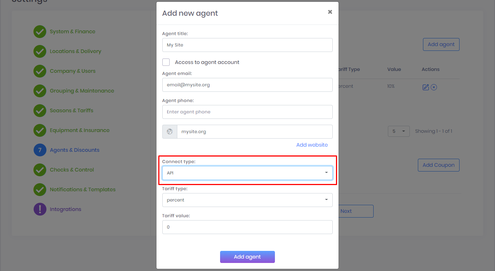This screenshot has width=495, height=271.
Task: Click into the Agent phone input field
Action: pyautogui.click(x=247, y=112)
